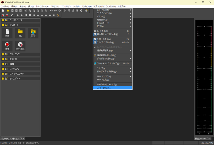
Task: Click the Cut scissors toolbar icon
Action: pos(26,11)
